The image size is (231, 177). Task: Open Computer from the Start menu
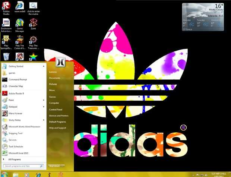pyautogui.click(x=54, y=103)
